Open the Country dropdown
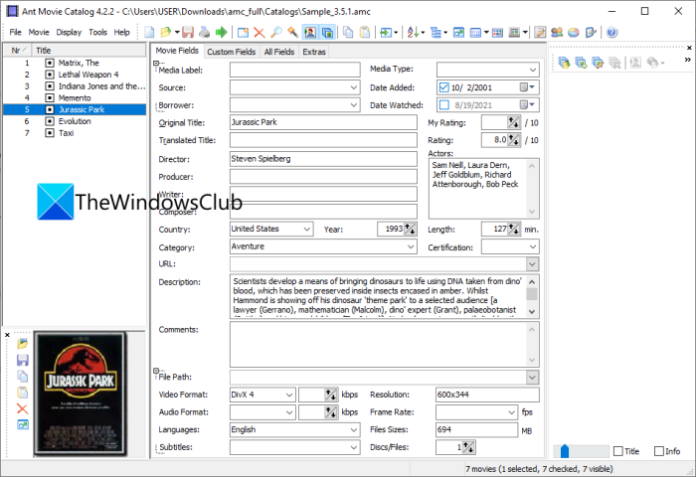 (x=308, y=229)
